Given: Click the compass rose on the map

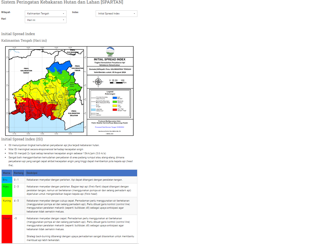Looking at the screenshot, I should (98, 82).
